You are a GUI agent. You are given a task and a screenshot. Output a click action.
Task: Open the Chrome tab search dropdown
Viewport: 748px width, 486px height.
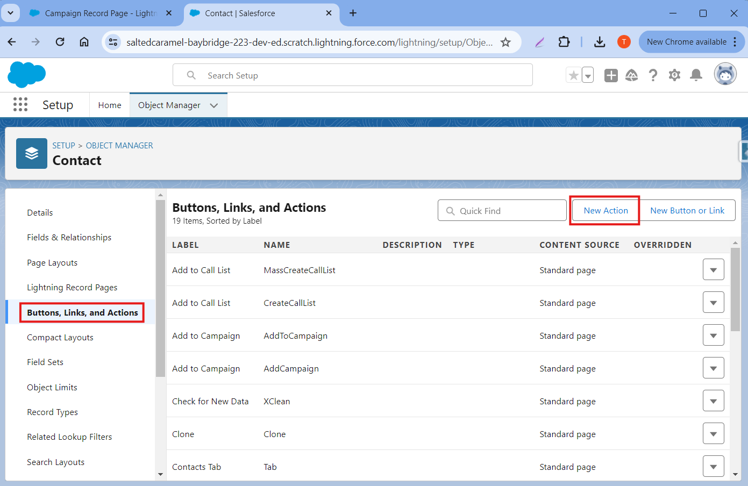(10, 13)
